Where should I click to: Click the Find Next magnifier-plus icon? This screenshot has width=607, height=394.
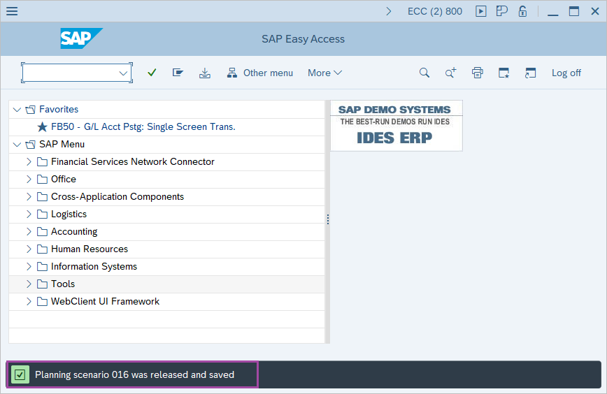[450, 73]
